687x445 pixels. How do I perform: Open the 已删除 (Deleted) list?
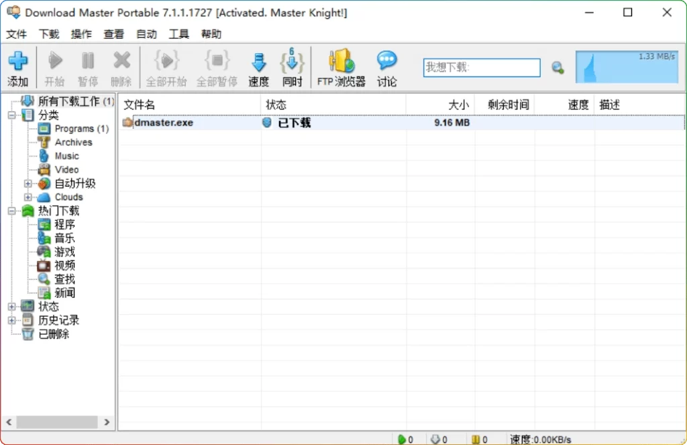[x=52, y=334]
